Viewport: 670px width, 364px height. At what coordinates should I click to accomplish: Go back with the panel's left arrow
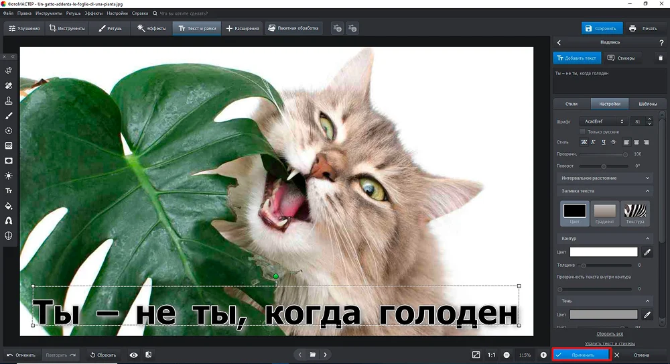point(559,42)
